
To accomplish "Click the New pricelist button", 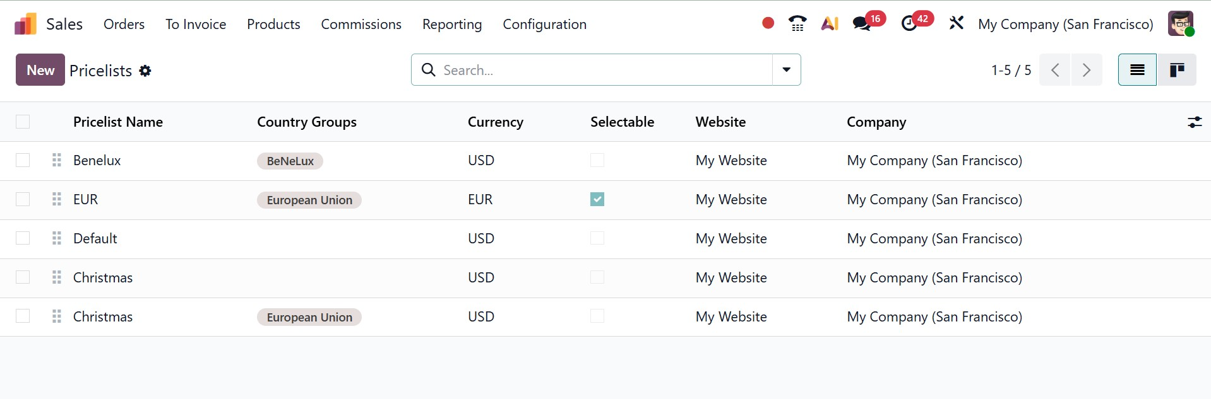I will point(40,70).
